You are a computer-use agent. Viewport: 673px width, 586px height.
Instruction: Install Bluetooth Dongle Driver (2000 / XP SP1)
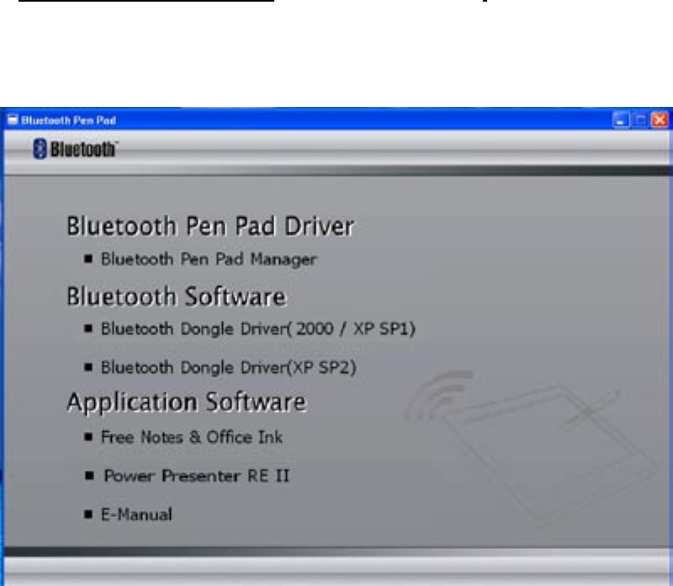(x=258, y=329)
